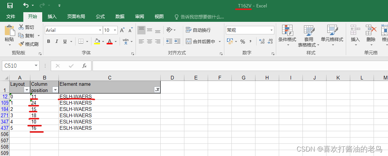Open the Layout column filter dropdown

pyautogui.click(x=27, y=90)
